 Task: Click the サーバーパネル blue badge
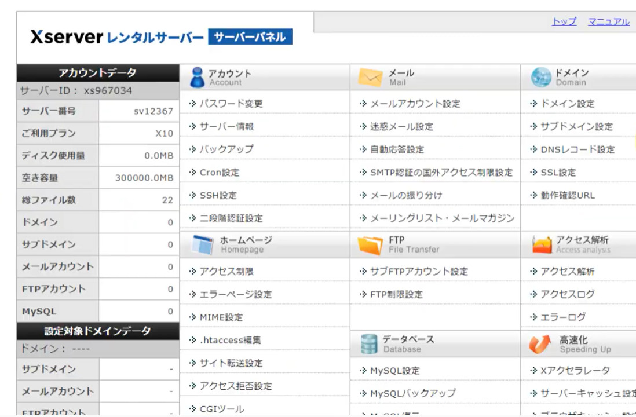pyautogui.click(x=250, y=37)
